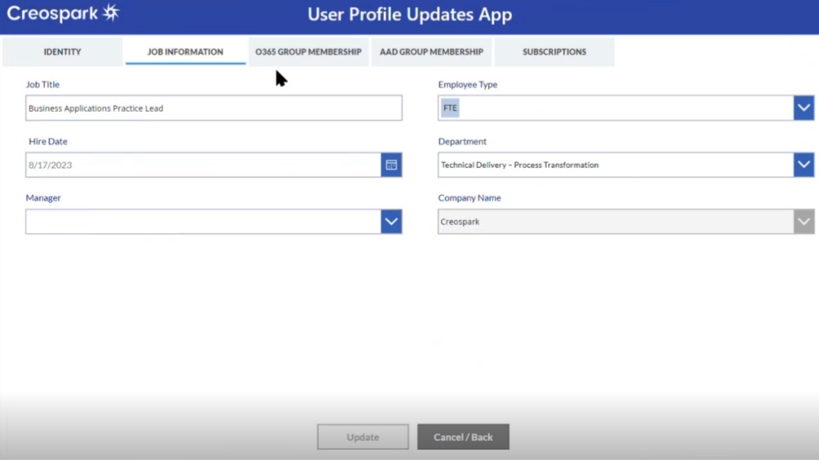The image size is (819, 460).
Task: Click the Employee Type field label
Action: pos(468,84)
